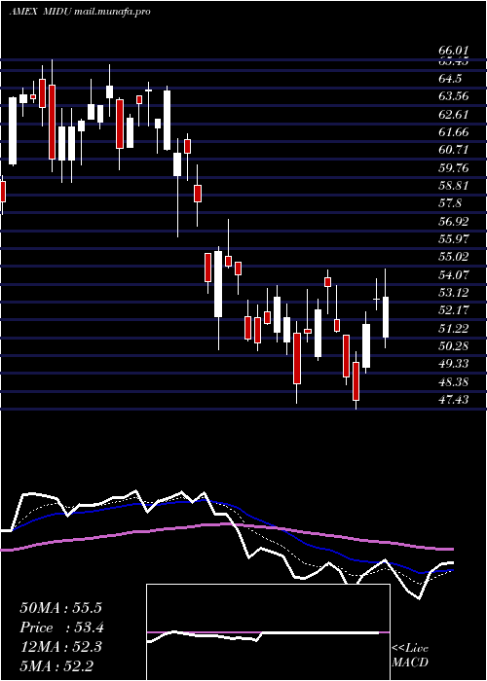Click the 55.02 price axis label

[x=453, y=257]
